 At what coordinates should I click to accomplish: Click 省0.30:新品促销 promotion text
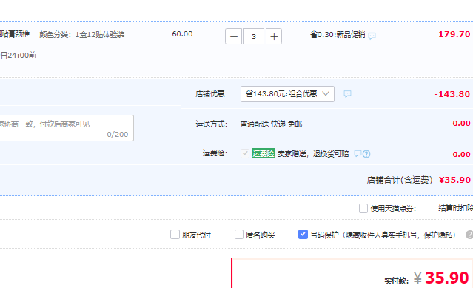[x=338, y=35]
